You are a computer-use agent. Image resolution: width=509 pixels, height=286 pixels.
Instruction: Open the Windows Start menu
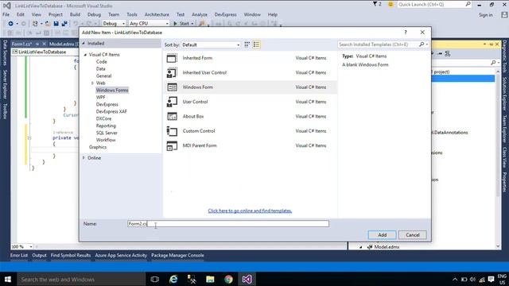click(x=8, y=279)
